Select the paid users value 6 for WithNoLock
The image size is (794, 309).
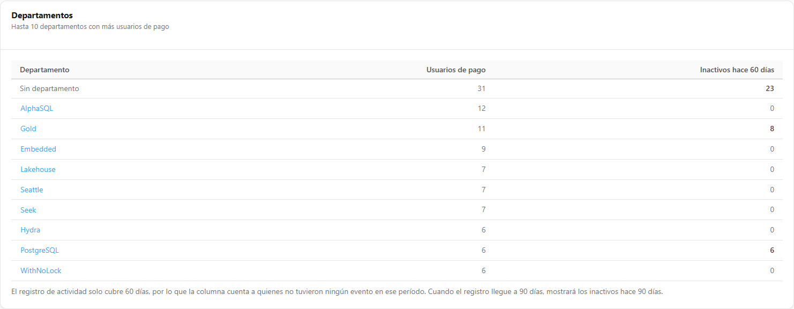484,270
